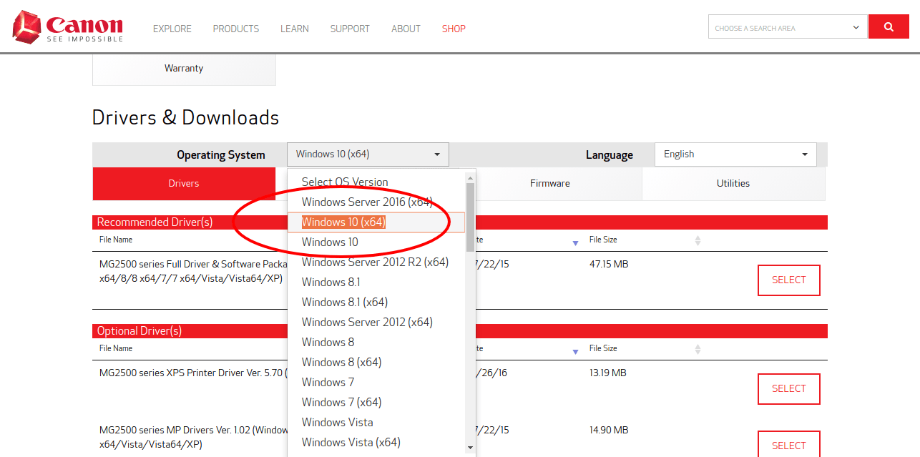The width and height of the screenshot is (920, 457).
Task: Click SELECT for the XPS Printer Driver
Action: click(x=789, y=389)
